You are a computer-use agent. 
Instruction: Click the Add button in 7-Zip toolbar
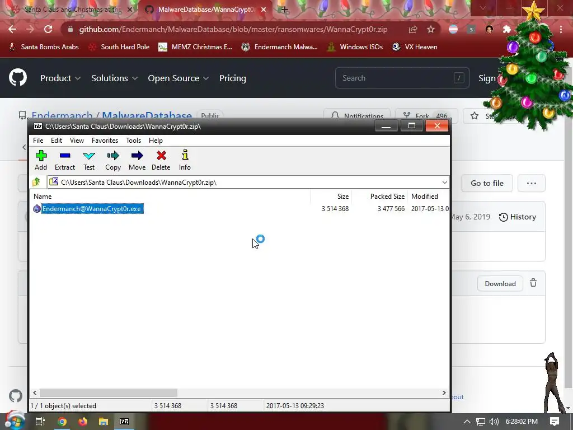pos(41,160)
